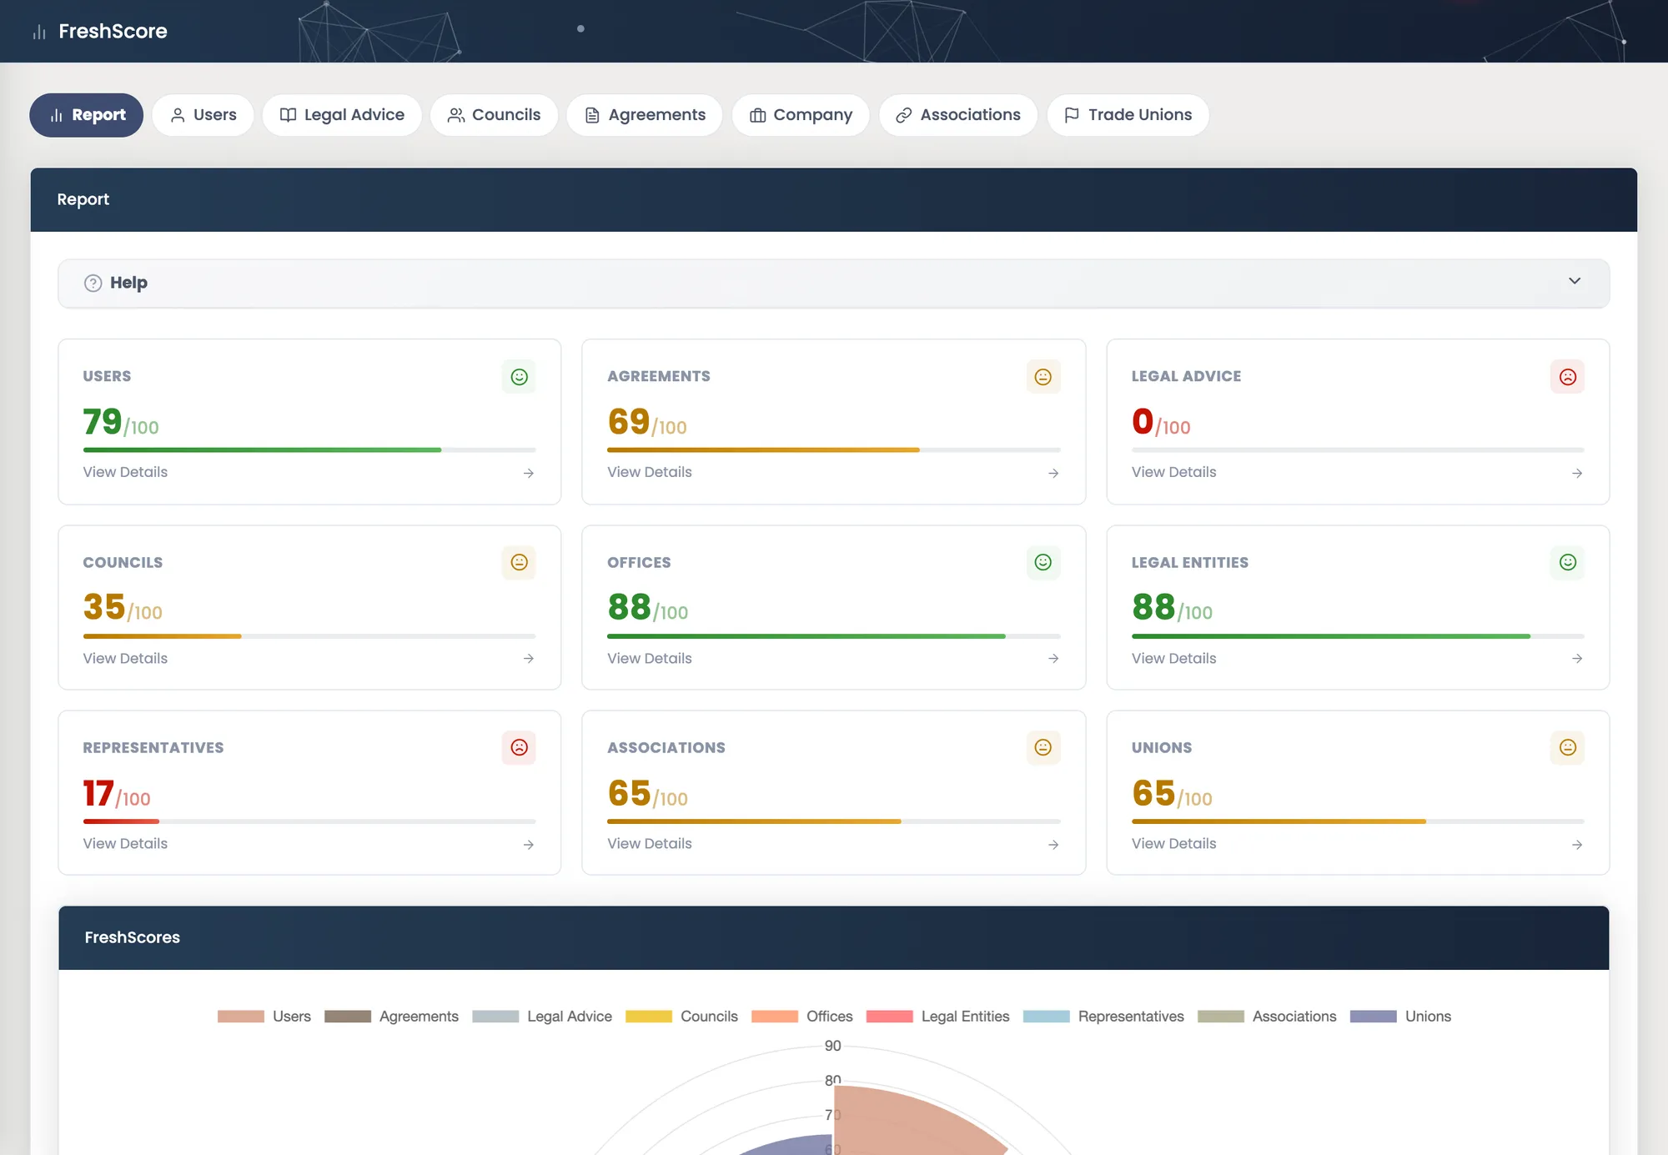Open the Trade Unions tab
This screenshot has height=1155, width=1668.
(1128, 115)
